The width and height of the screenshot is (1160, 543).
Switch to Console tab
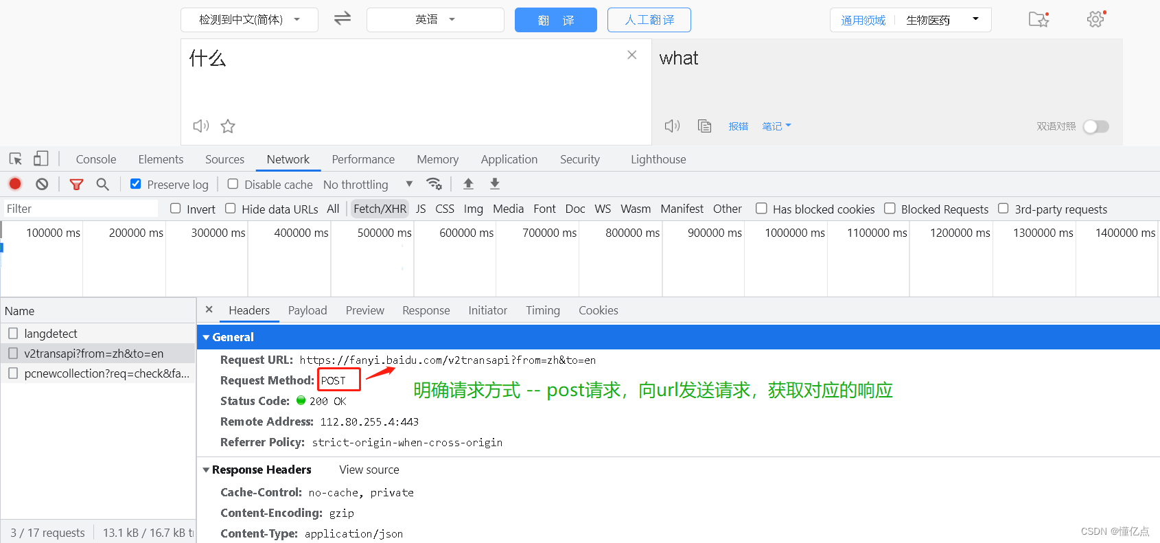tap(96, 159)
